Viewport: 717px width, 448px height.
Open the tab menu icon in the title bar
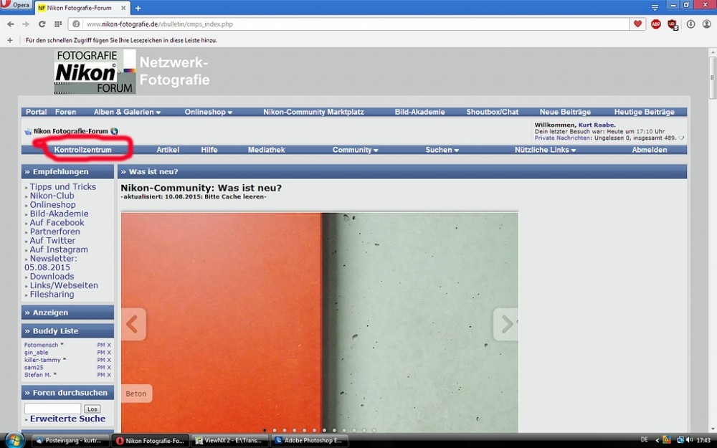click(655, 7)
